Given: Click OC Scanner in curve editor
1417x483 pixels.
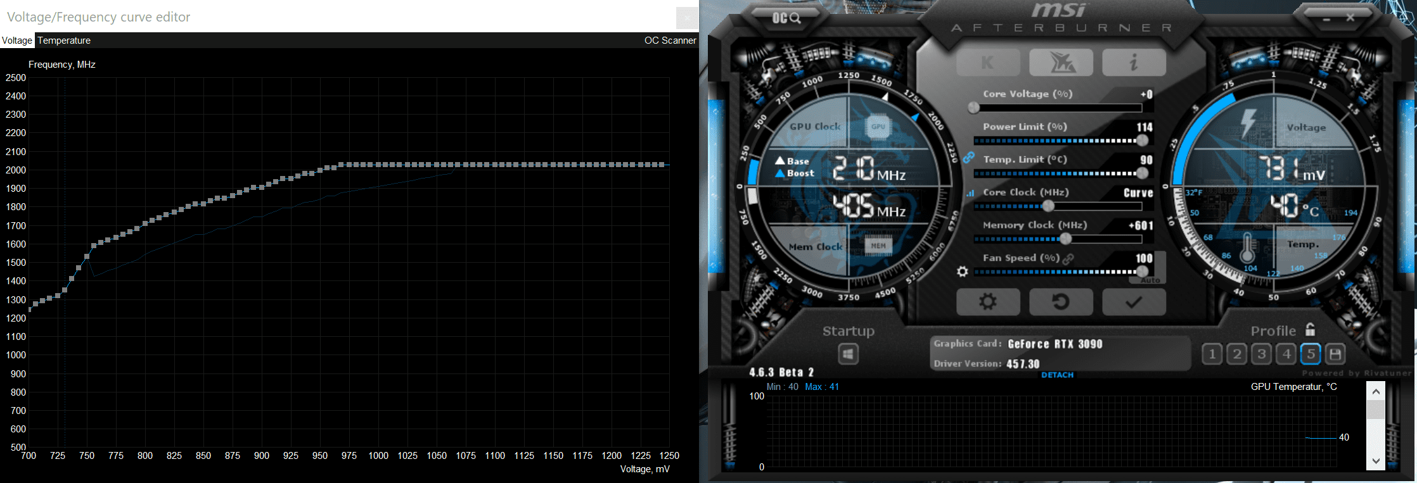Looking at the screenshot, I should tap(670, 41).
